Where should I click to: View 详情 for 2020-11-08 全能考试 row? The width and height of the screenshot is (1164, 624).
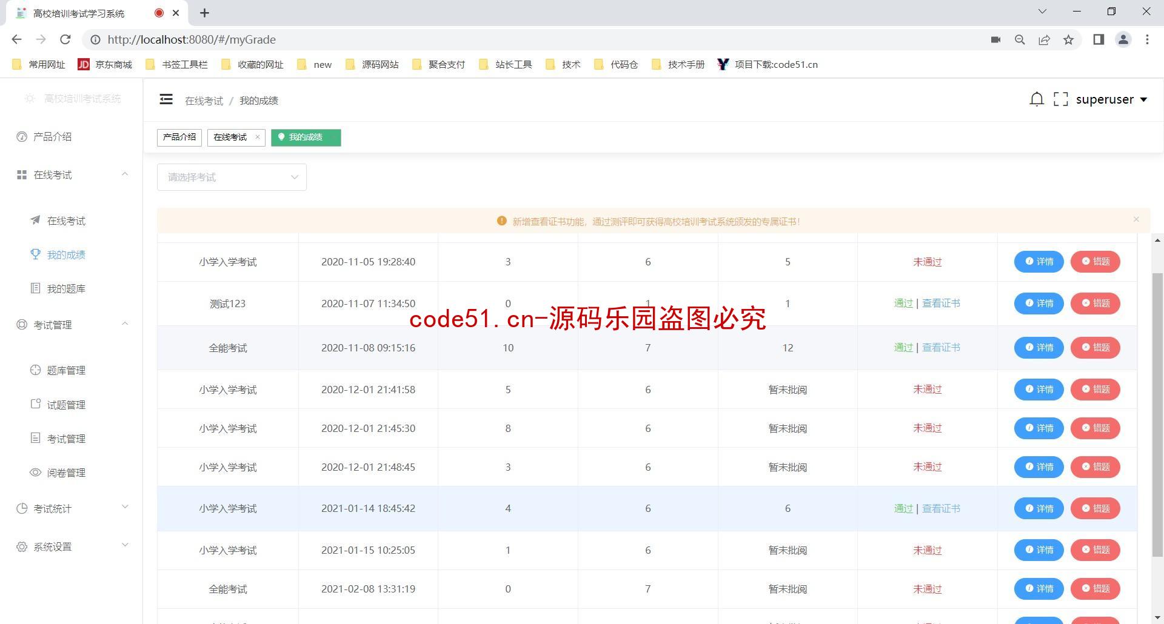[1039, 348]
